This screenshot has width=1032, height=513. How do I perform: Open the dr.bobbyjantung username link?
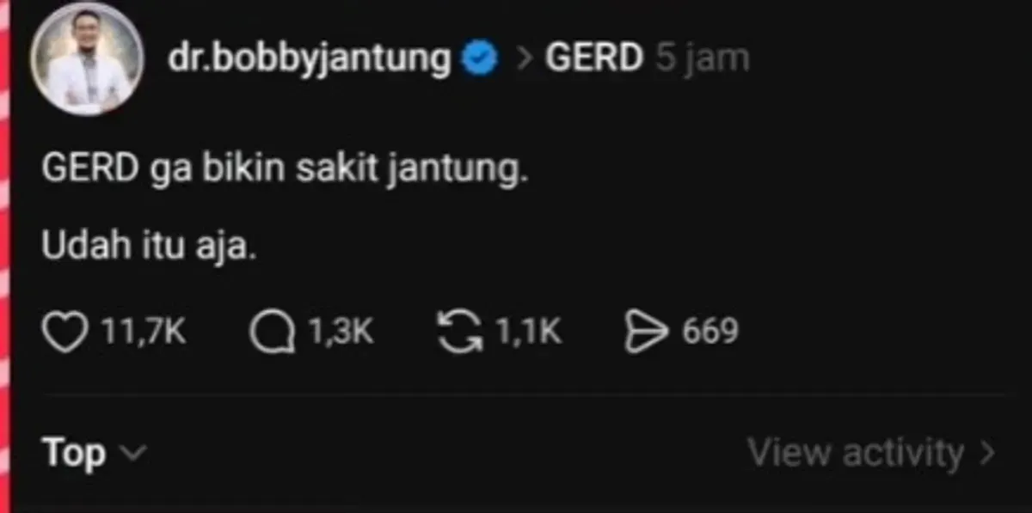pos(310,58)
